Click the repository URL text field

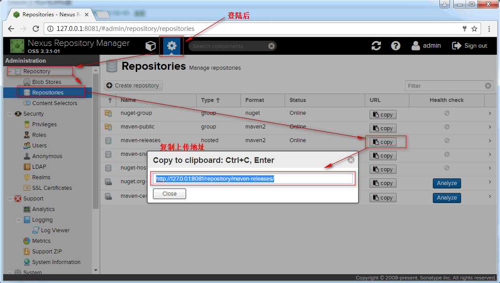tap(253, 179)
